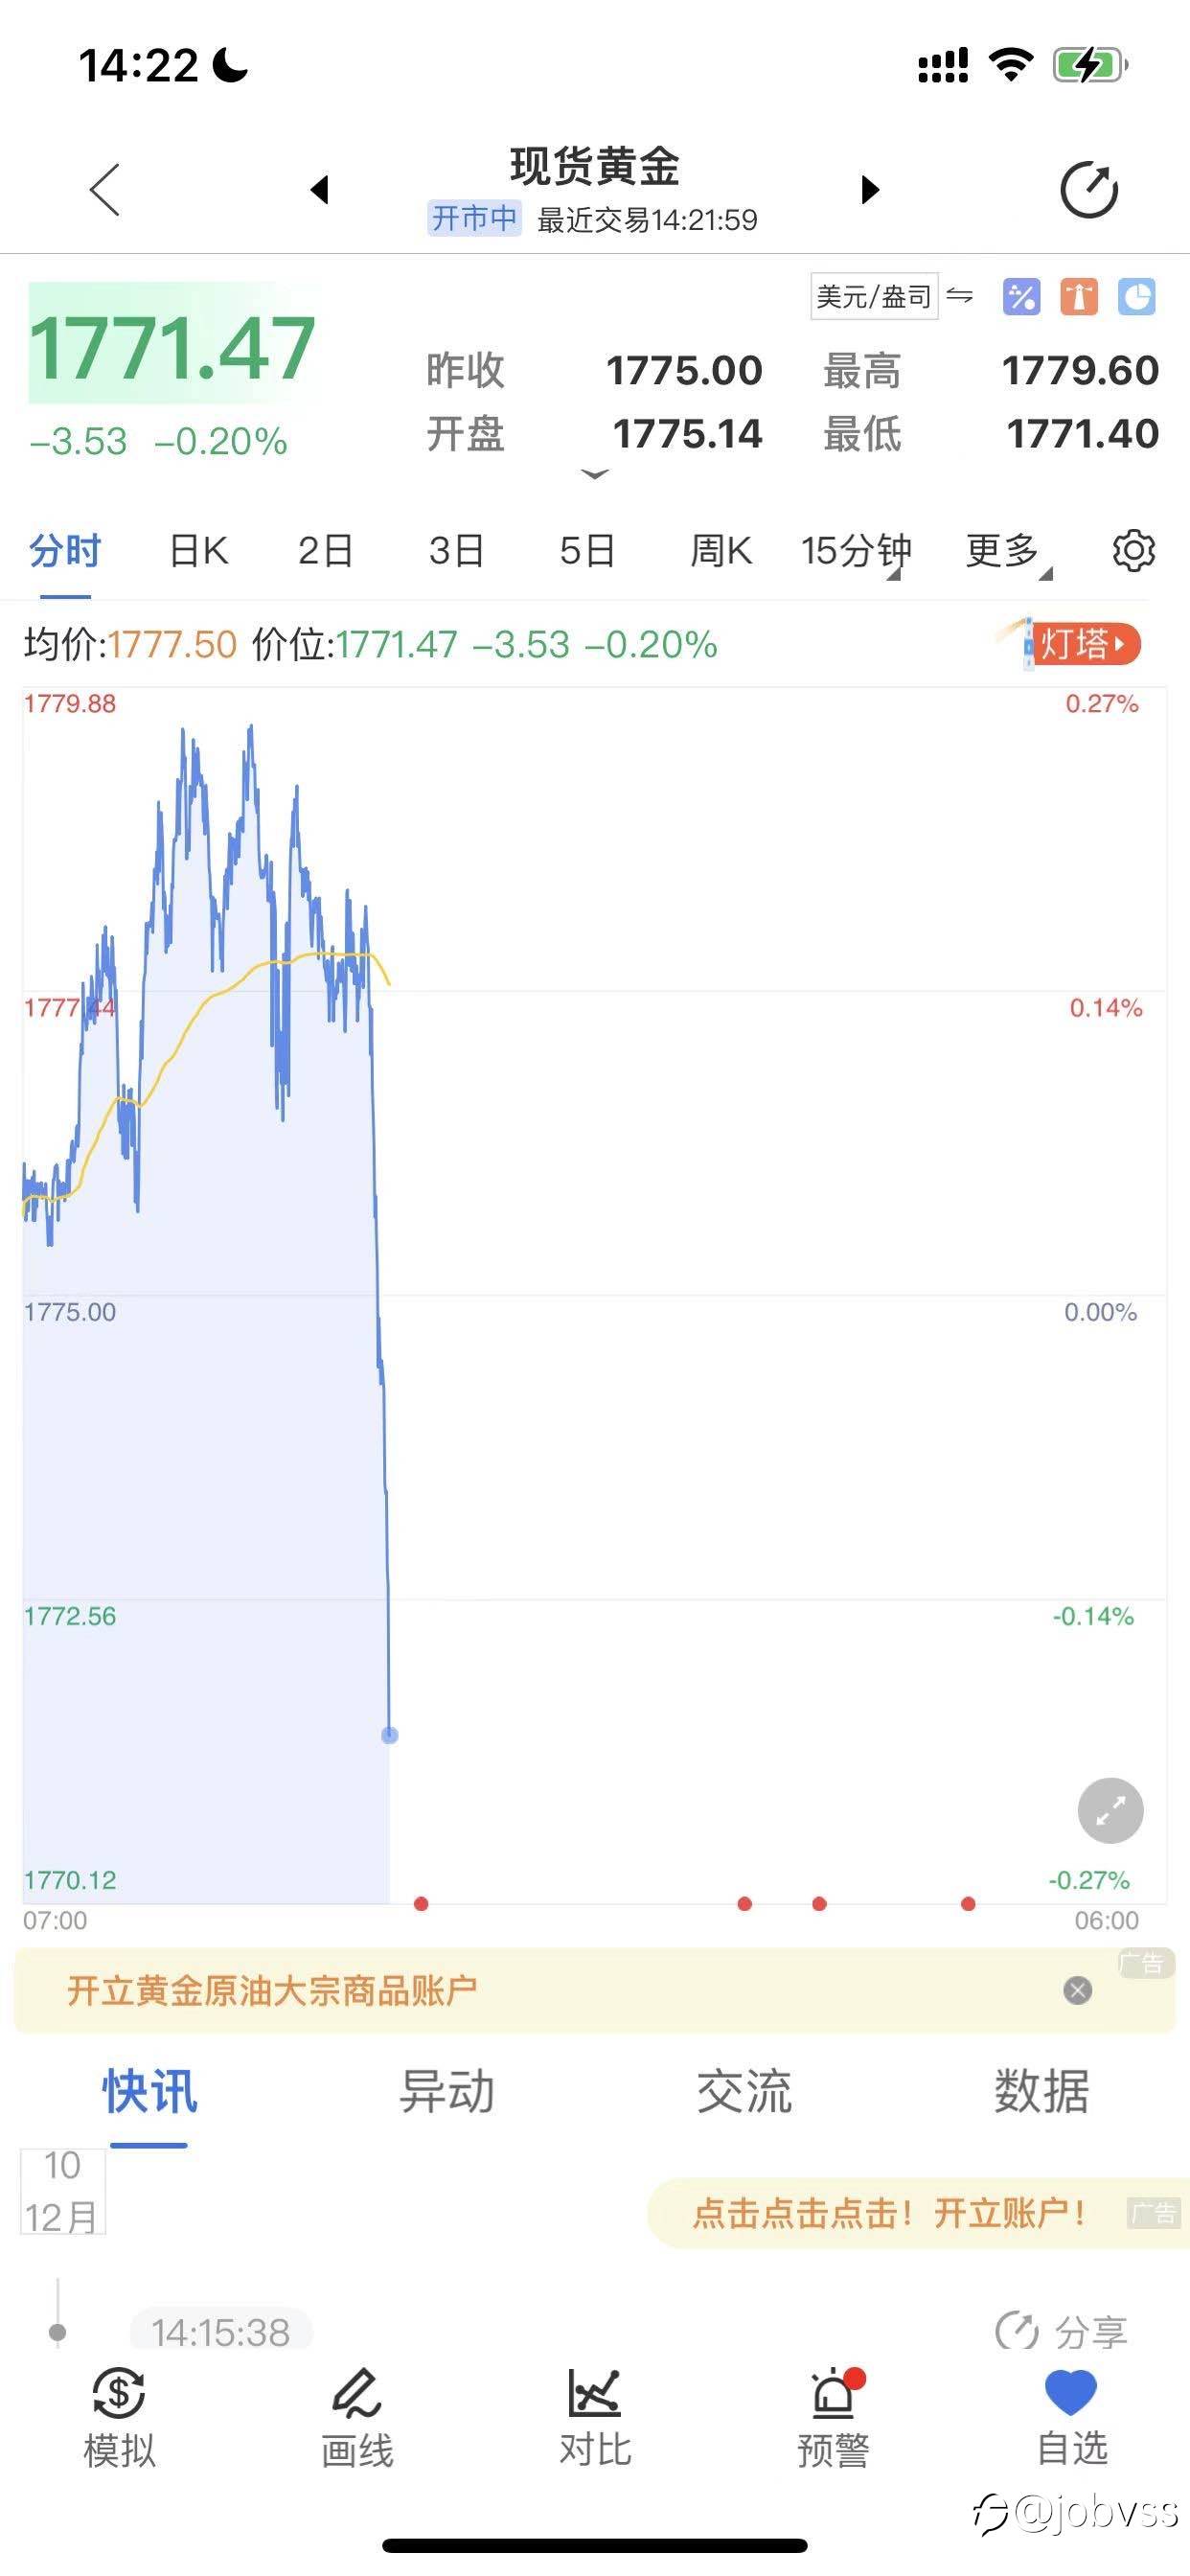Select the 异动 tab

447,2091
